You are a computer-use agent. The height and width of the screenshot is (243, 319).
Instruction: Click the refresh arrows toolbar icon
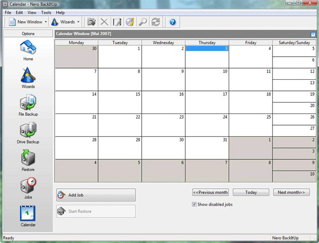156,22
